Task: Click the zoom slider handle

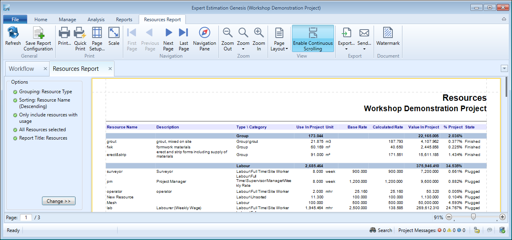Action: 473,217
